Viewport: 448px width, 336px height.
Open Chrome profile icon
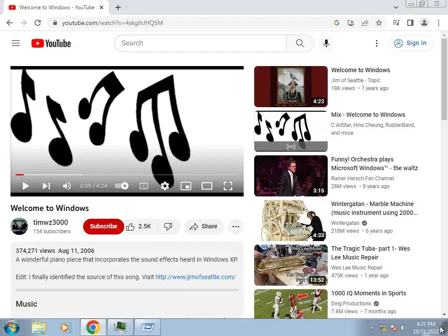coord(424,23)
